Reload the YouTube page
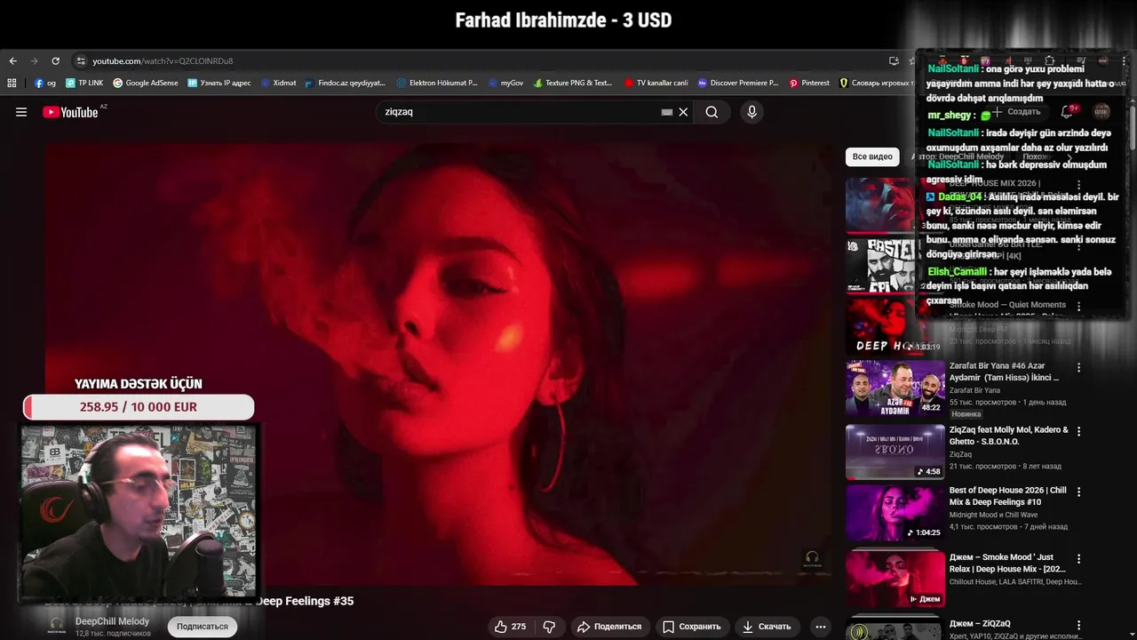 point(55,61)
